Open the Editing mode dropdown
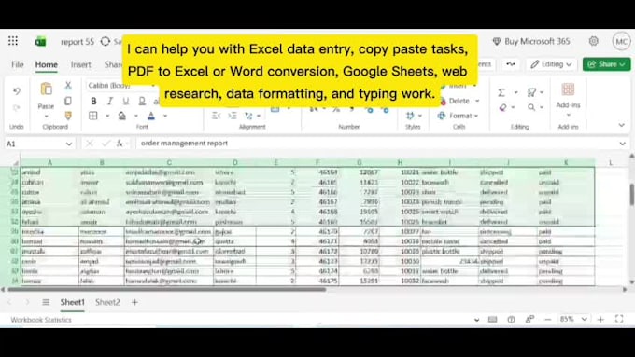 (x=551, y=64)
